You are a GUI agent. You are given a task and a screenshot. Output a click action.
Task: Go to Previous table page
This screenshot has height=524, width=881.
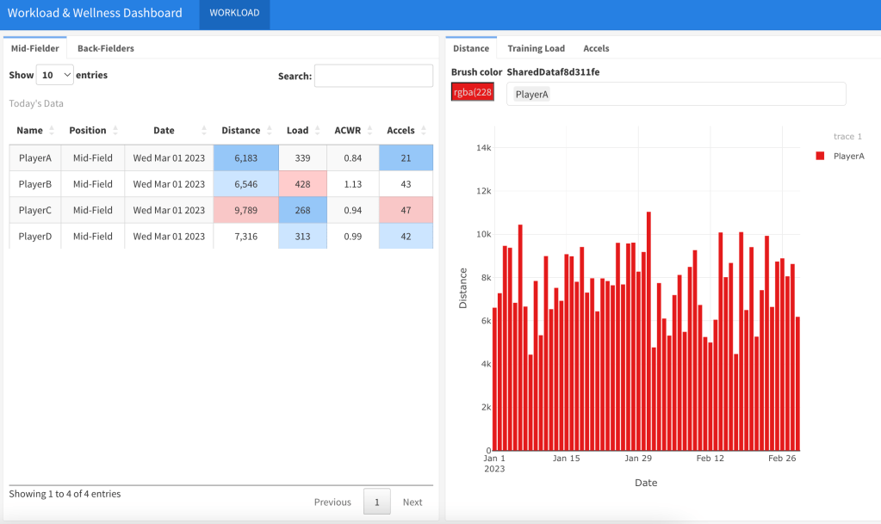[x=332, y=502]
